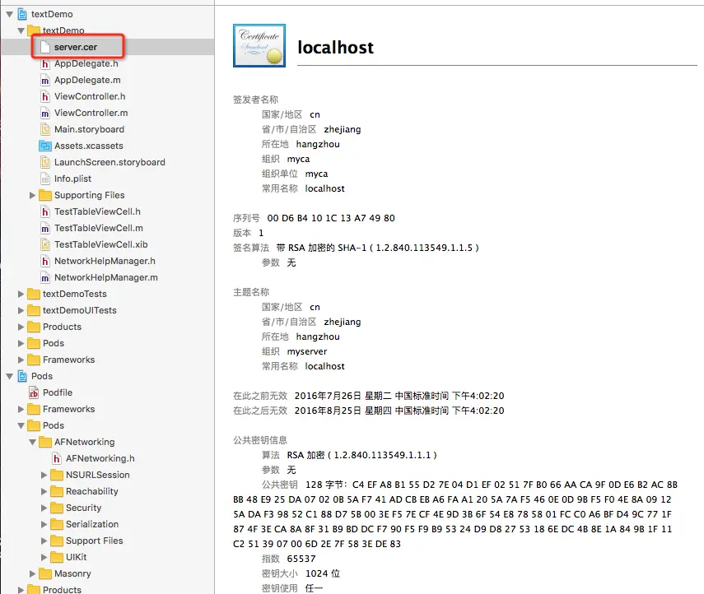Image resolution: width=704 pixels, height=594 pixels.
Task: Click the textDemo project blueprint icon
Action: pos(22,14)
